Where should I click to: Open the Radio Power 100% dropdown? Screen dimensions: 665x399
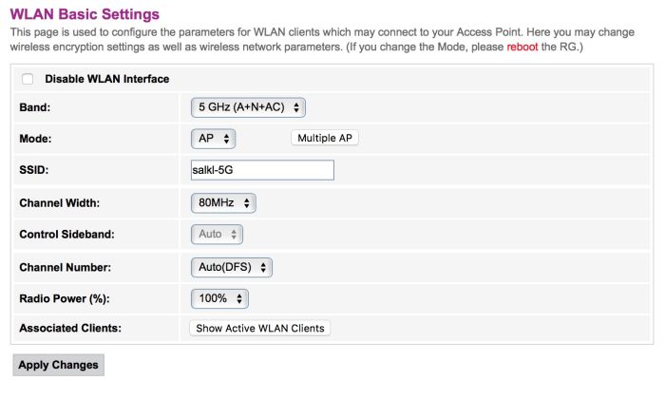click(219, 298)
